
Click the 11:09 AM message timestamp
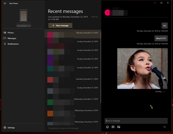pyautogui.click(x=152, y=44)
